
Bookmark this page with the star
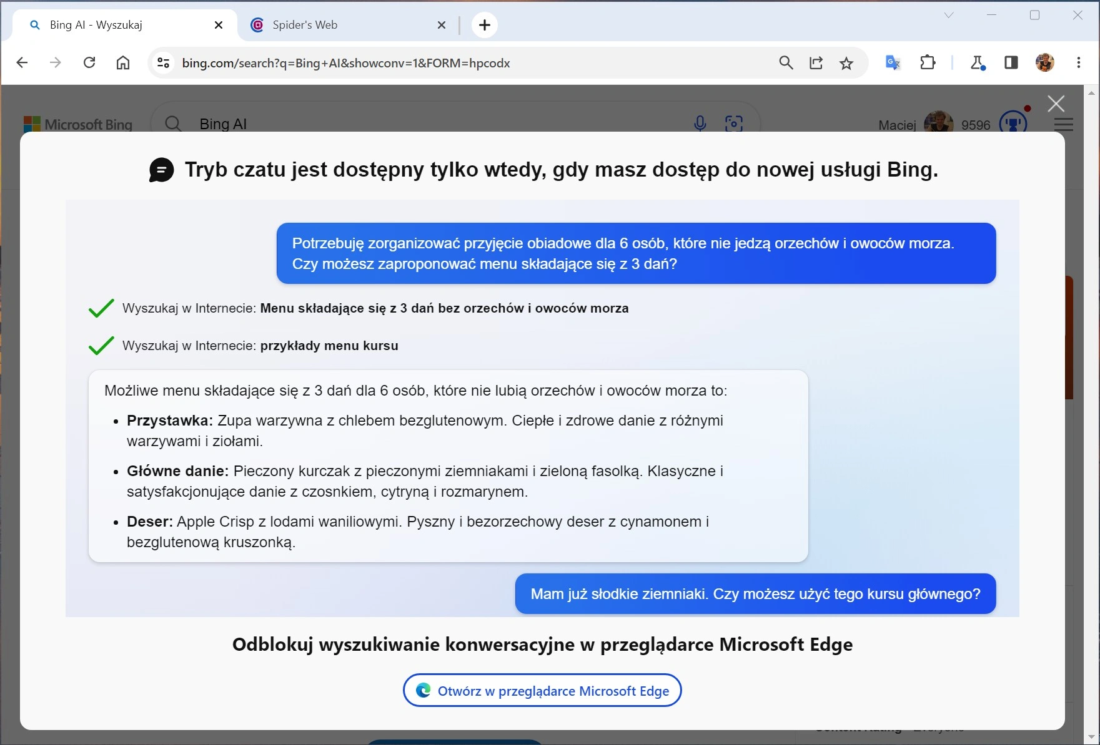point(846,62)
